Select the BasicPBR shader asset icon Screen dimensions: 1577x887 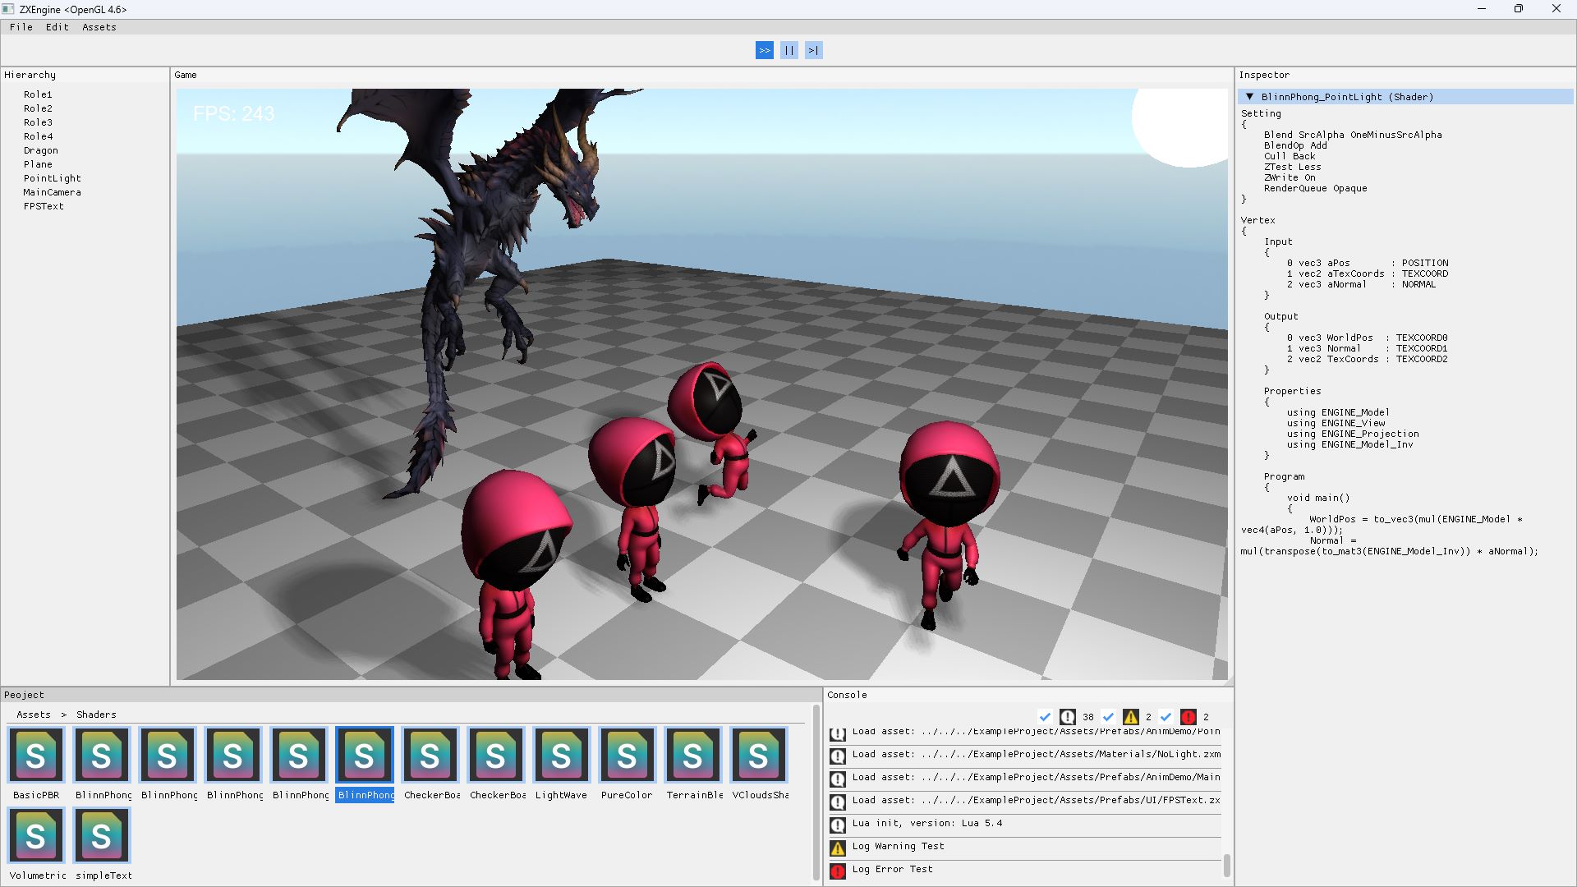[36, 755]
